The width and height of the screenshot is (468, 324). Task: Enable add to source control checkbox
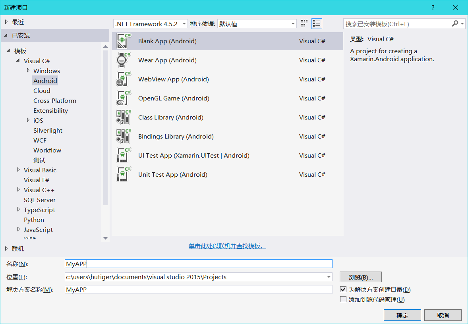[x=343, y=299]
